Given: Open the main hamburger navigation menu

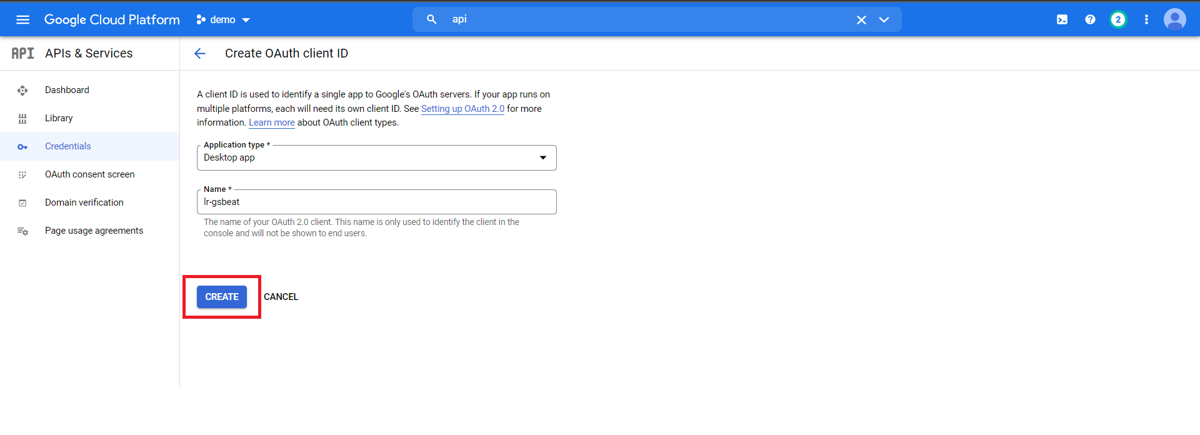Looking at the screenshot, I should click(22, 19).
